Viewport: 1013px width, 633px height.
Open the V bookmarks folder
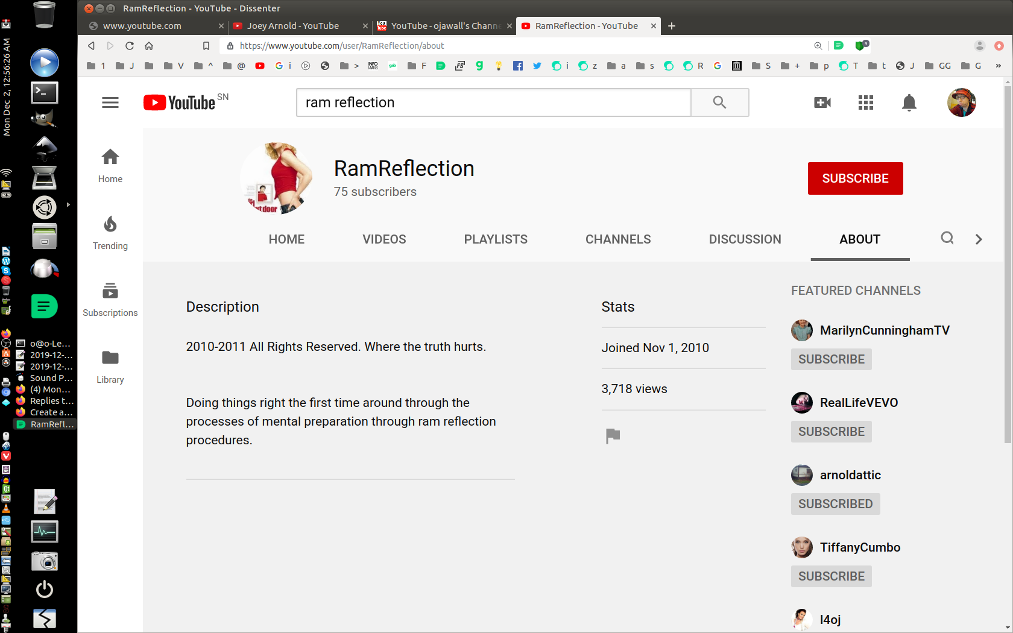[174, 66]
